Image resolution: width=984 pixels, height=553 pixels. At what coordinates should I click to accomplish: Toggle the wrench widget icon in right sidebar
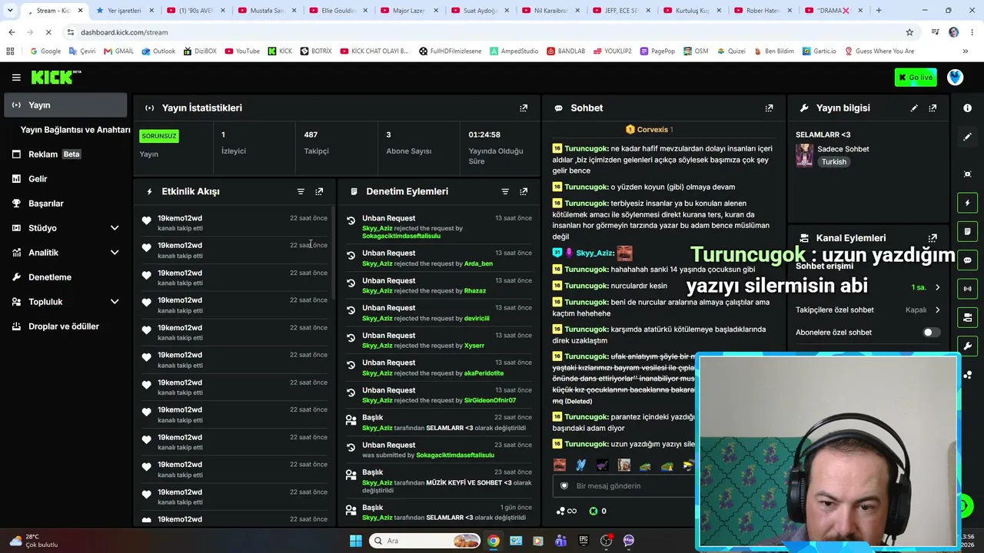click(967, 346)
